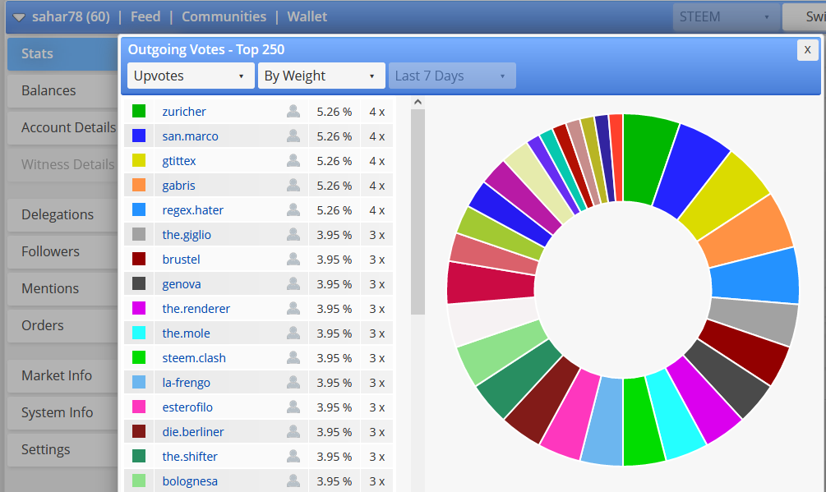Click the 3 x count in genova row
Image resolution: width=826 pixels, height=492 pixels.
(377, 284)
